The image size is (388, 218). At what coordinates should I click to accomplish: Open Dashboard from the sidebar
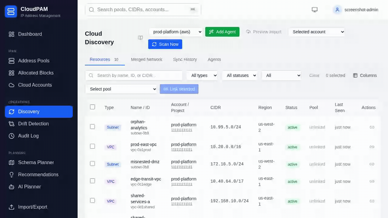coord(39,34)
